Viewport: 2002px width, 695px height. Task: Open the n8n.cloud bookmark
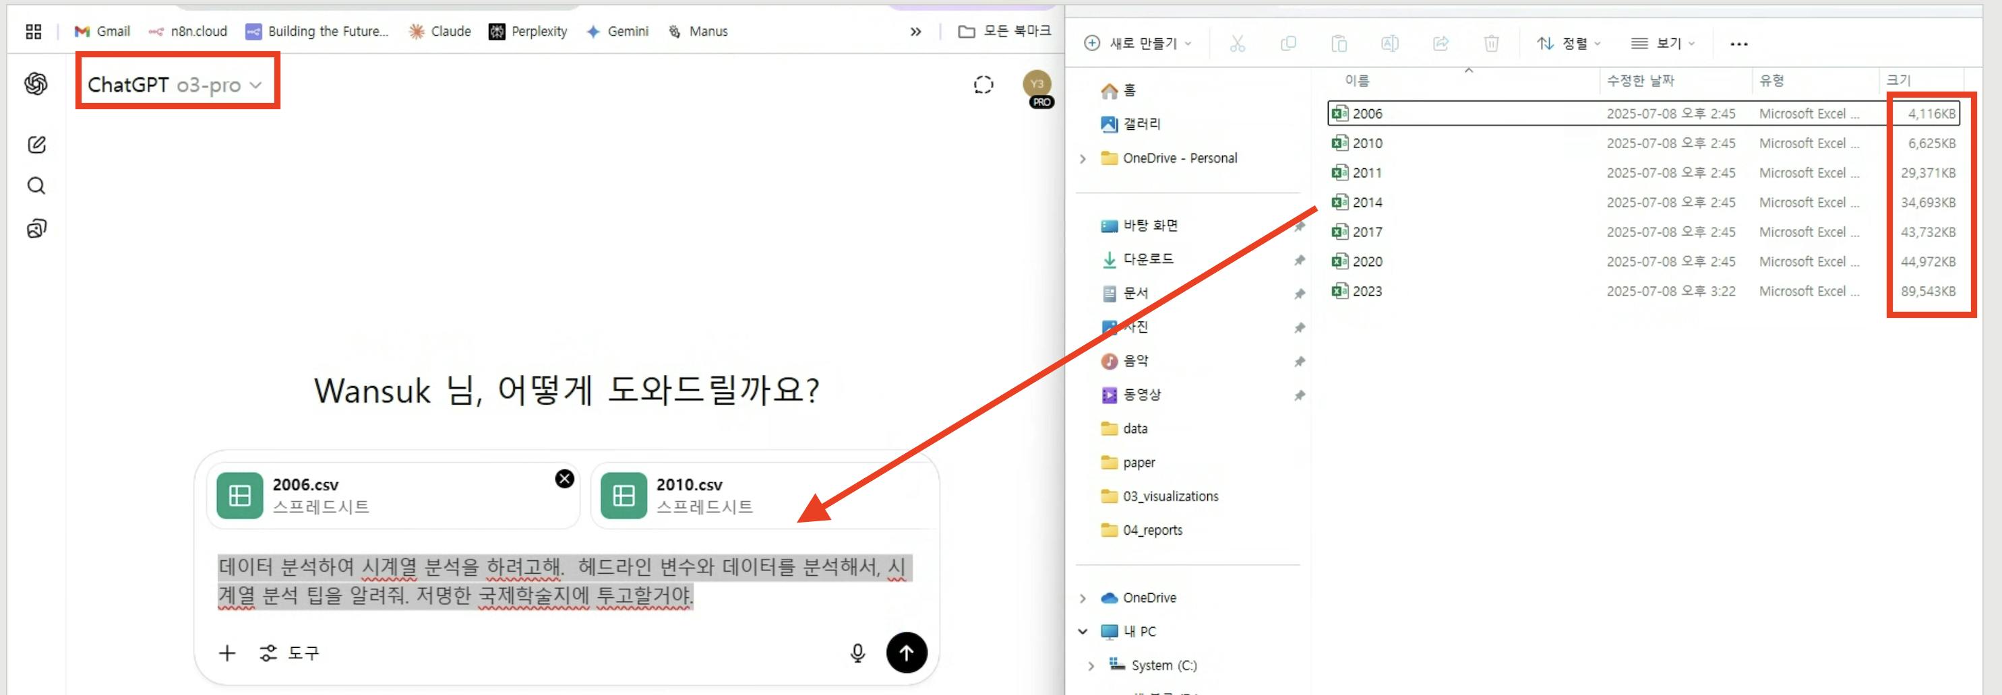pyautogui.click(x=187, y=31)
